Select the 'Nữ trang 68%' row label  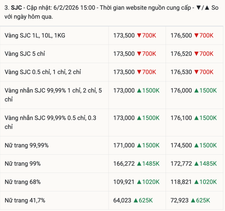pyautogui.click(x=22, y=182)
